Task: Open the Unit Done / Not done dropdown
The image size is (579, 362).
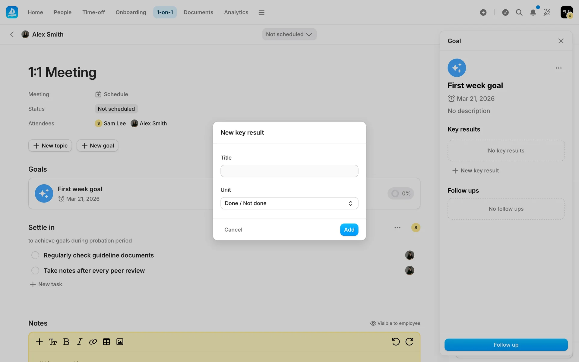Action: click(289, 203)
